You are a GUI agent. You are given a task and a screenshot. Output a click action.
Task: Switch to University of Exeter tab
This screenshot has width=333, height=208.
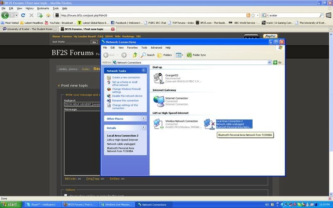(29, 29)
